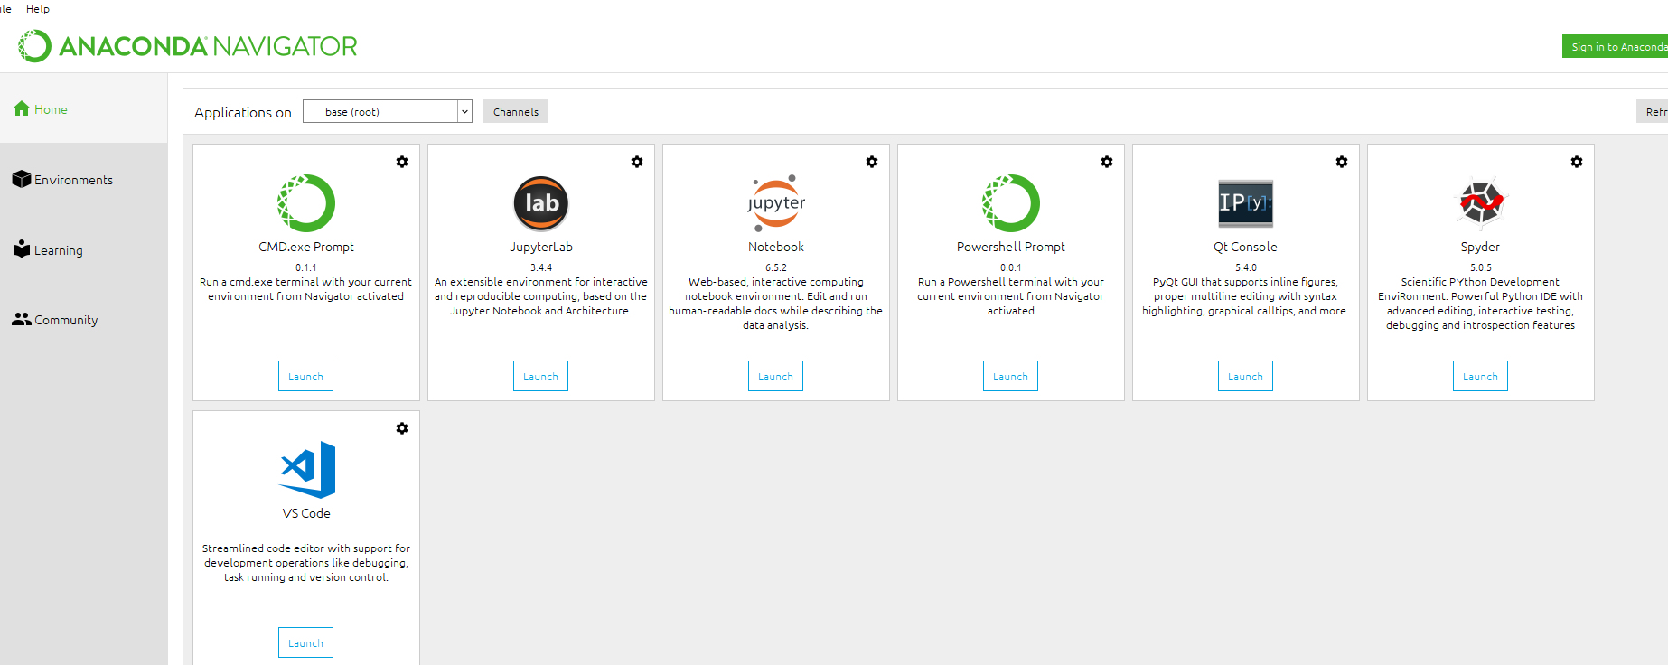
Task: Open settings gear on JupyterLab card
Action: coord(637,162)
